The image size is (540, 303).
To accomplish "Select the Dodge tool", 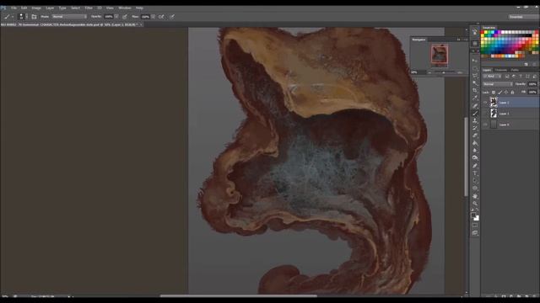I will click(475, 158).
